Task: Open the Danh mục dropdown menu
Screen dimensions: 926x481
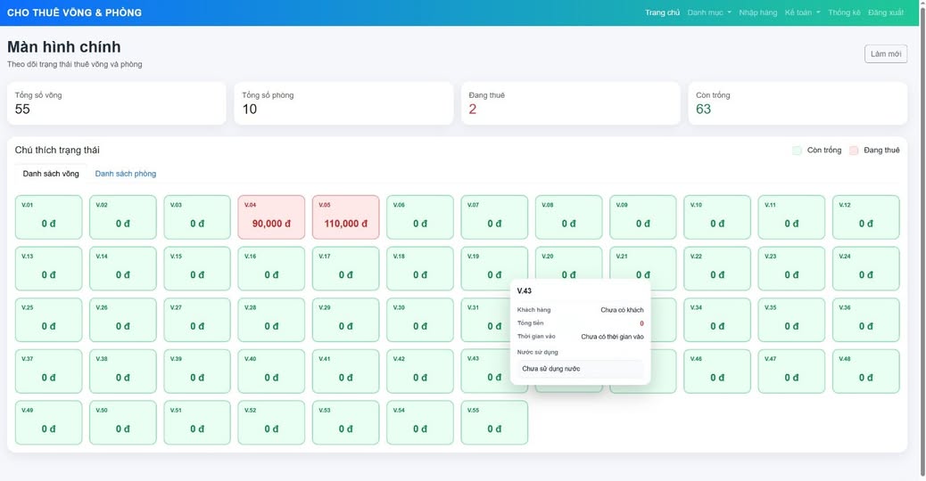Action: pos(708,12)
